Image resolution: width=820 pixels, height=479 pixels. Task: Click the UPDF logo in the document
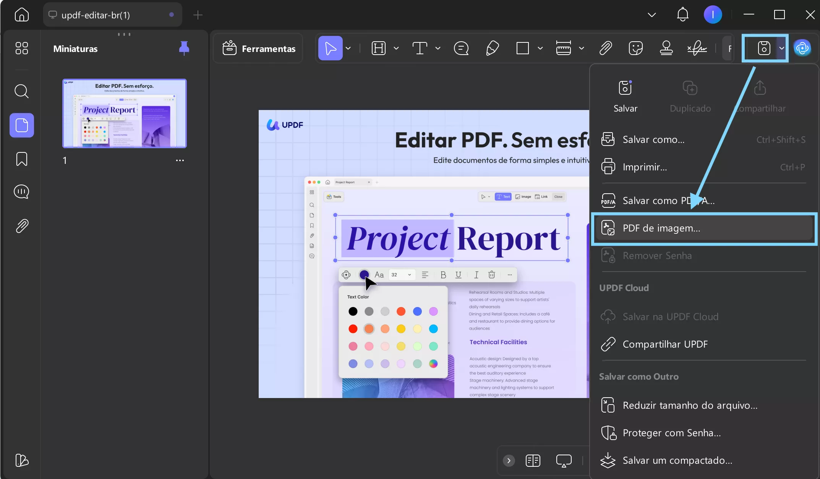[285, 125]
